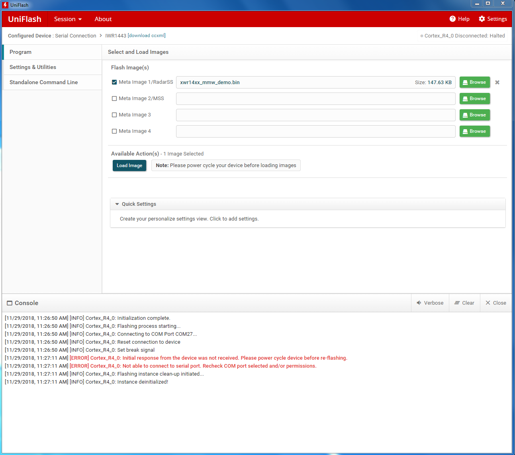This screenshot has width=515, height=455.
Task: Remove Meta Image 1 with the x icon
Action: 497,83
